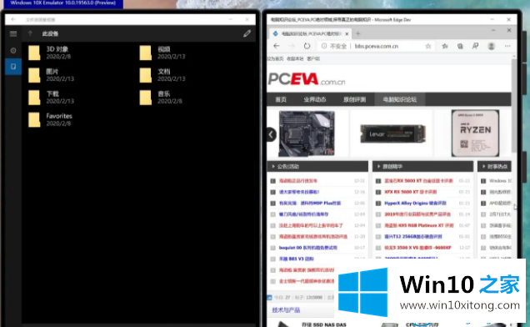
Task: Open the XFX RX 5600 XT review link
Action: coord(410,192)
